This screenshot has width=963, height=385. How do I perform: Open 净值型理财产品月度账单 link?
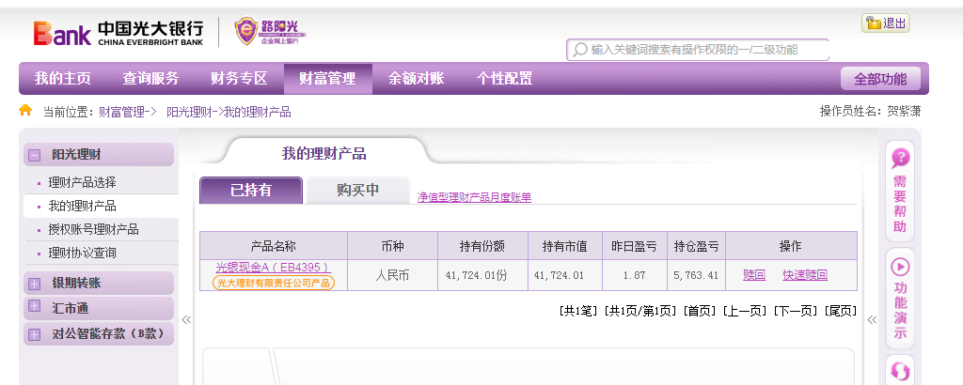474,197
